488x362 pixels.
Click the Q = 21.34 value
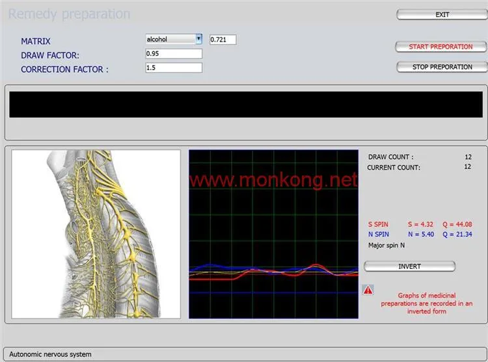click(457, 234)
